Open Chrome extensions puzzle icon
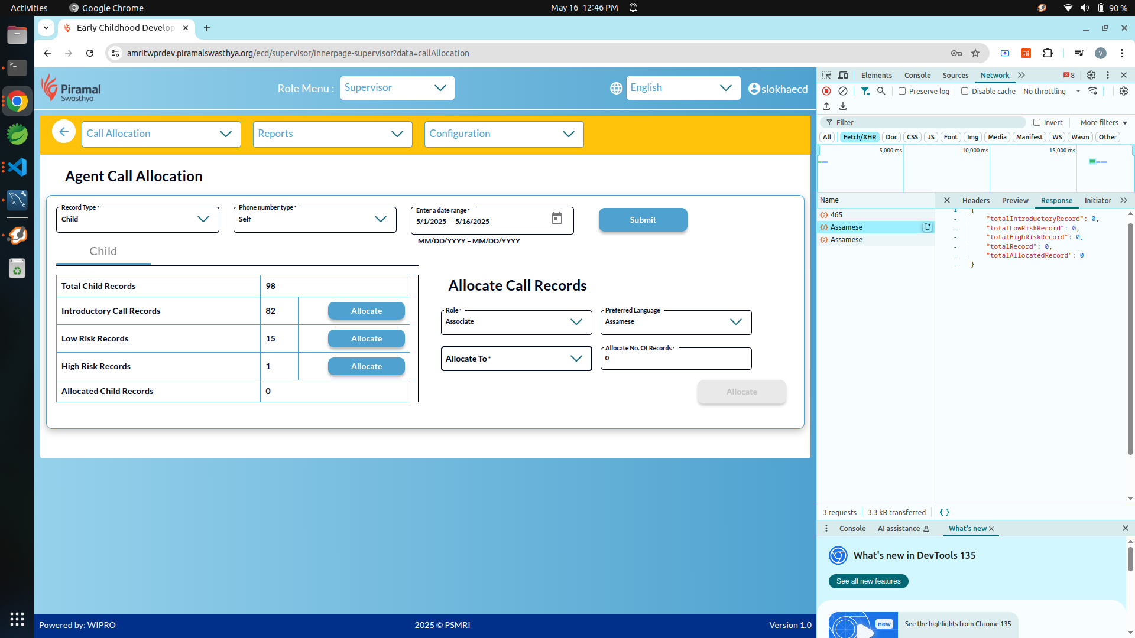The image size is (1135, 638). tap(1048, 53)
